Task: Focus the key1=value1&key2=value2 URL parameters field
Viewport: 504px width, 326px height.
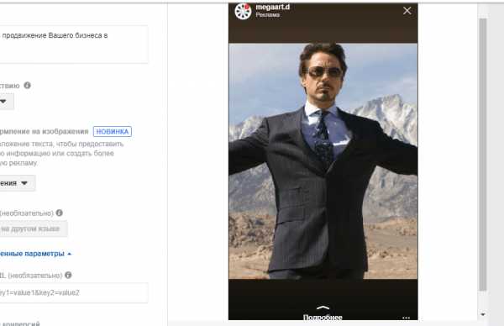Action: pos(74,292)
